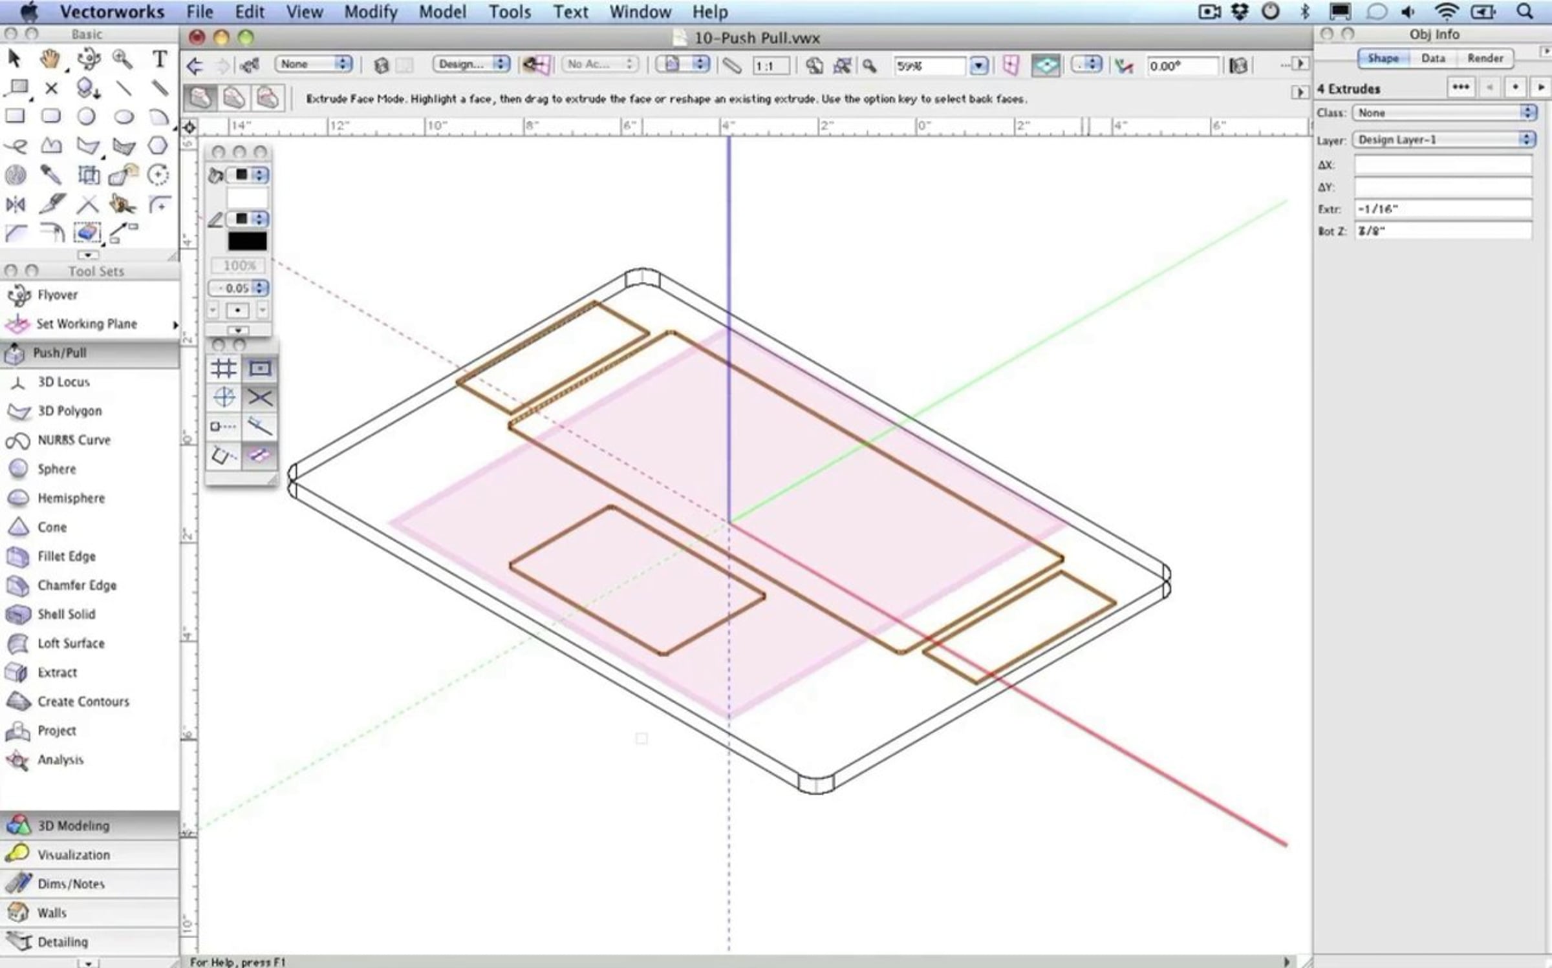Open the Class dropdown in Obj Info
Viewport: 1552px width, 968px height.
pyautogui.click(x=1443, y=113)
